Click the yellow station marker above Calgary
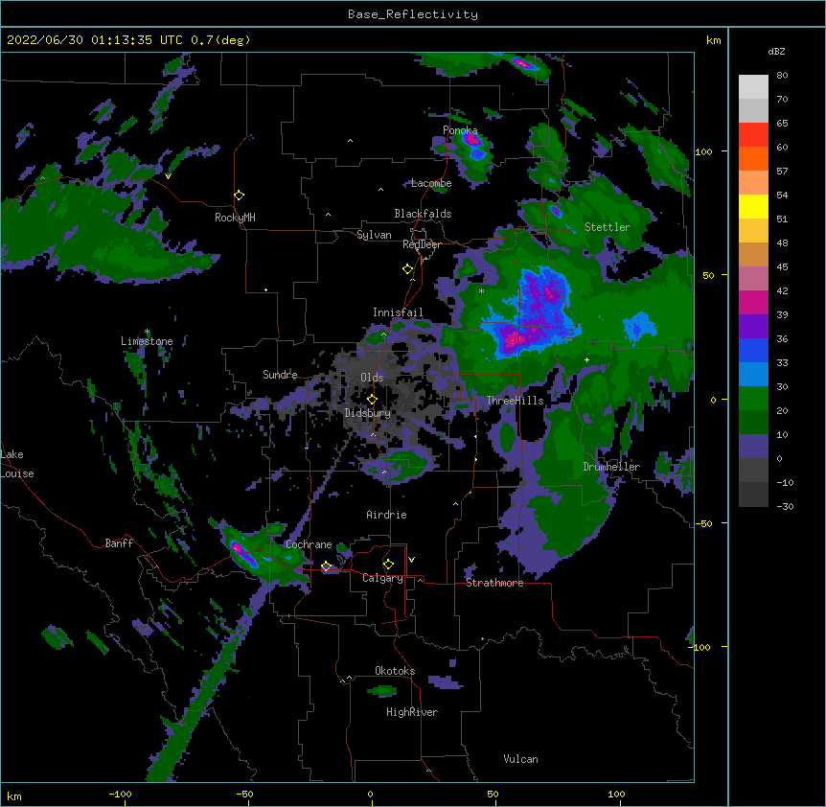This screenshot has height=807, width=826. (x=388, y=565)
